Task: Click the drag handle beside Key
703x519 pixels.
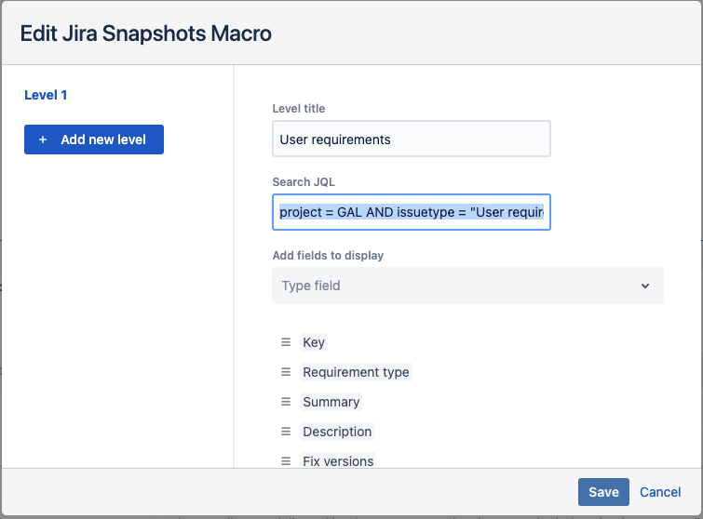Action: click(x=286, y=342)
